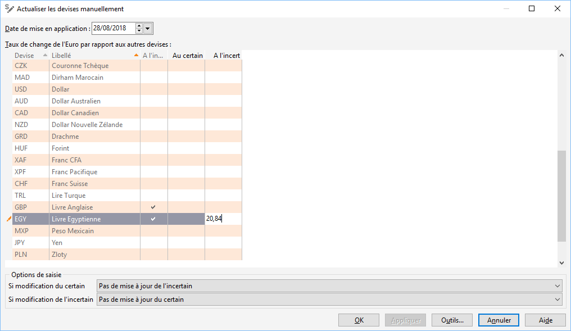The height and width of the screenshot is (331, 571).
Task: Click the XPF currency code cell
Action: (30, 172)
